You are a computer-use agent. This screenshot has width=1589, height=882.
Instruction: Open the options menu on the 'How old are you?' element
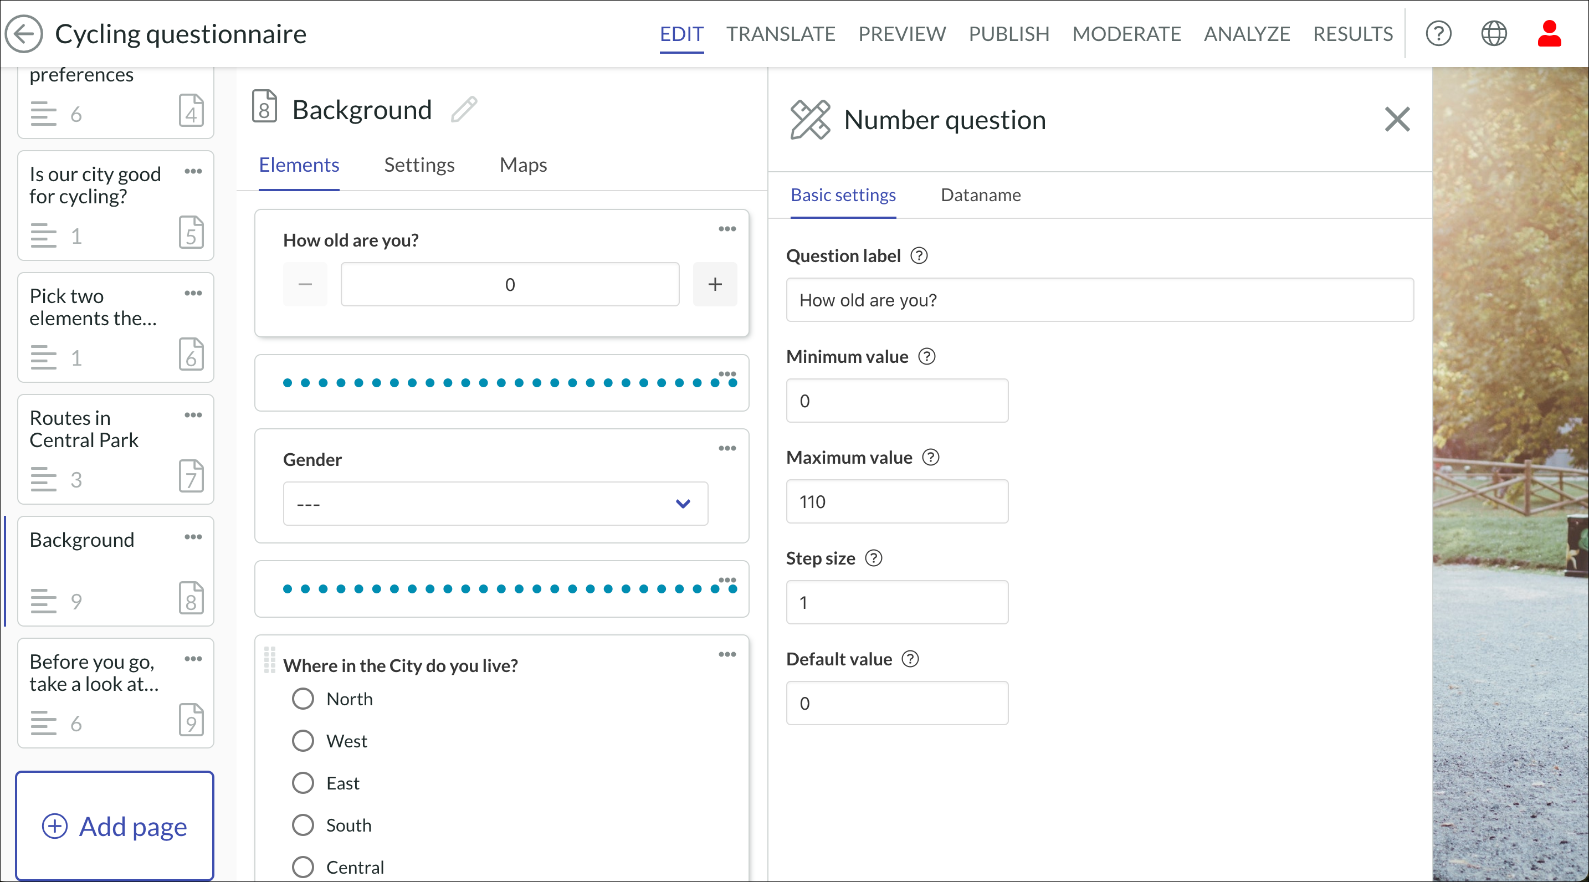pos(727,229)
